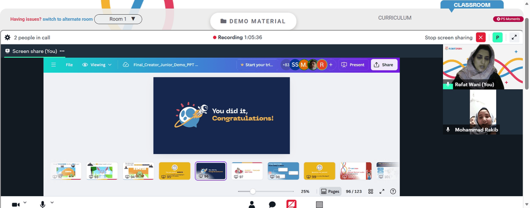Click the Share button
This screenshot has height=208, width=530.
point(384,65)
